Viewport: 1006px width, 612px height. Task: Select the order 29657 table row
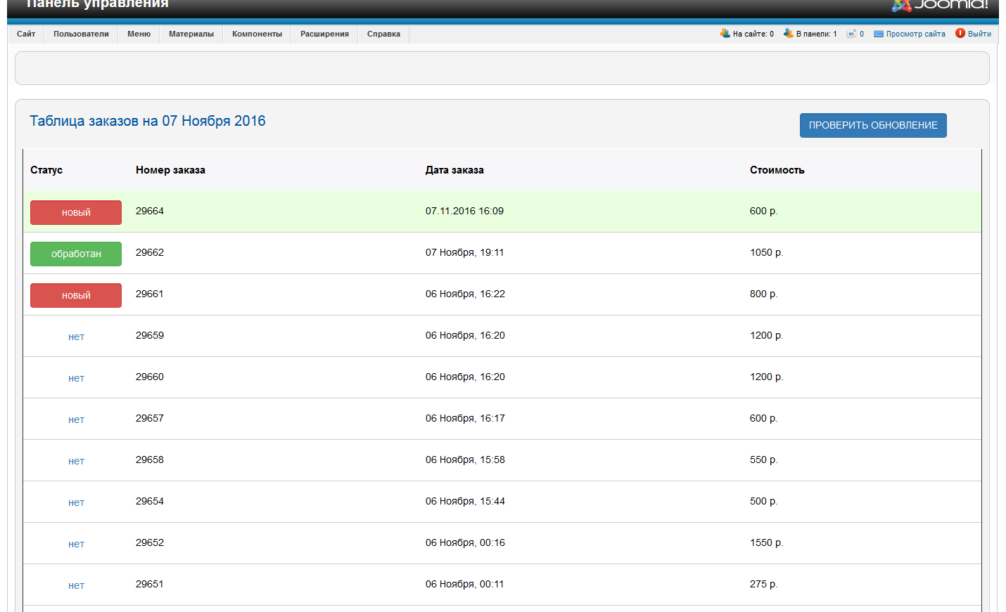pos(464,419)
